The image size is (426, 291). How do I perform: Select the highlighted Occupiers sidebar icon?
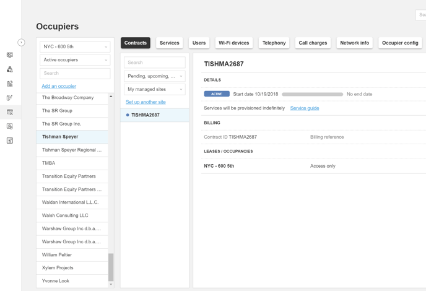(10, 112)
